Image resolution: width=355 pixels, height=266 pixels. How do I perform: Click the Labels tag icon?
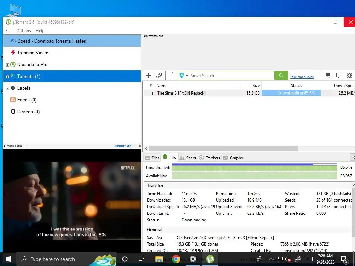[13, 88]
